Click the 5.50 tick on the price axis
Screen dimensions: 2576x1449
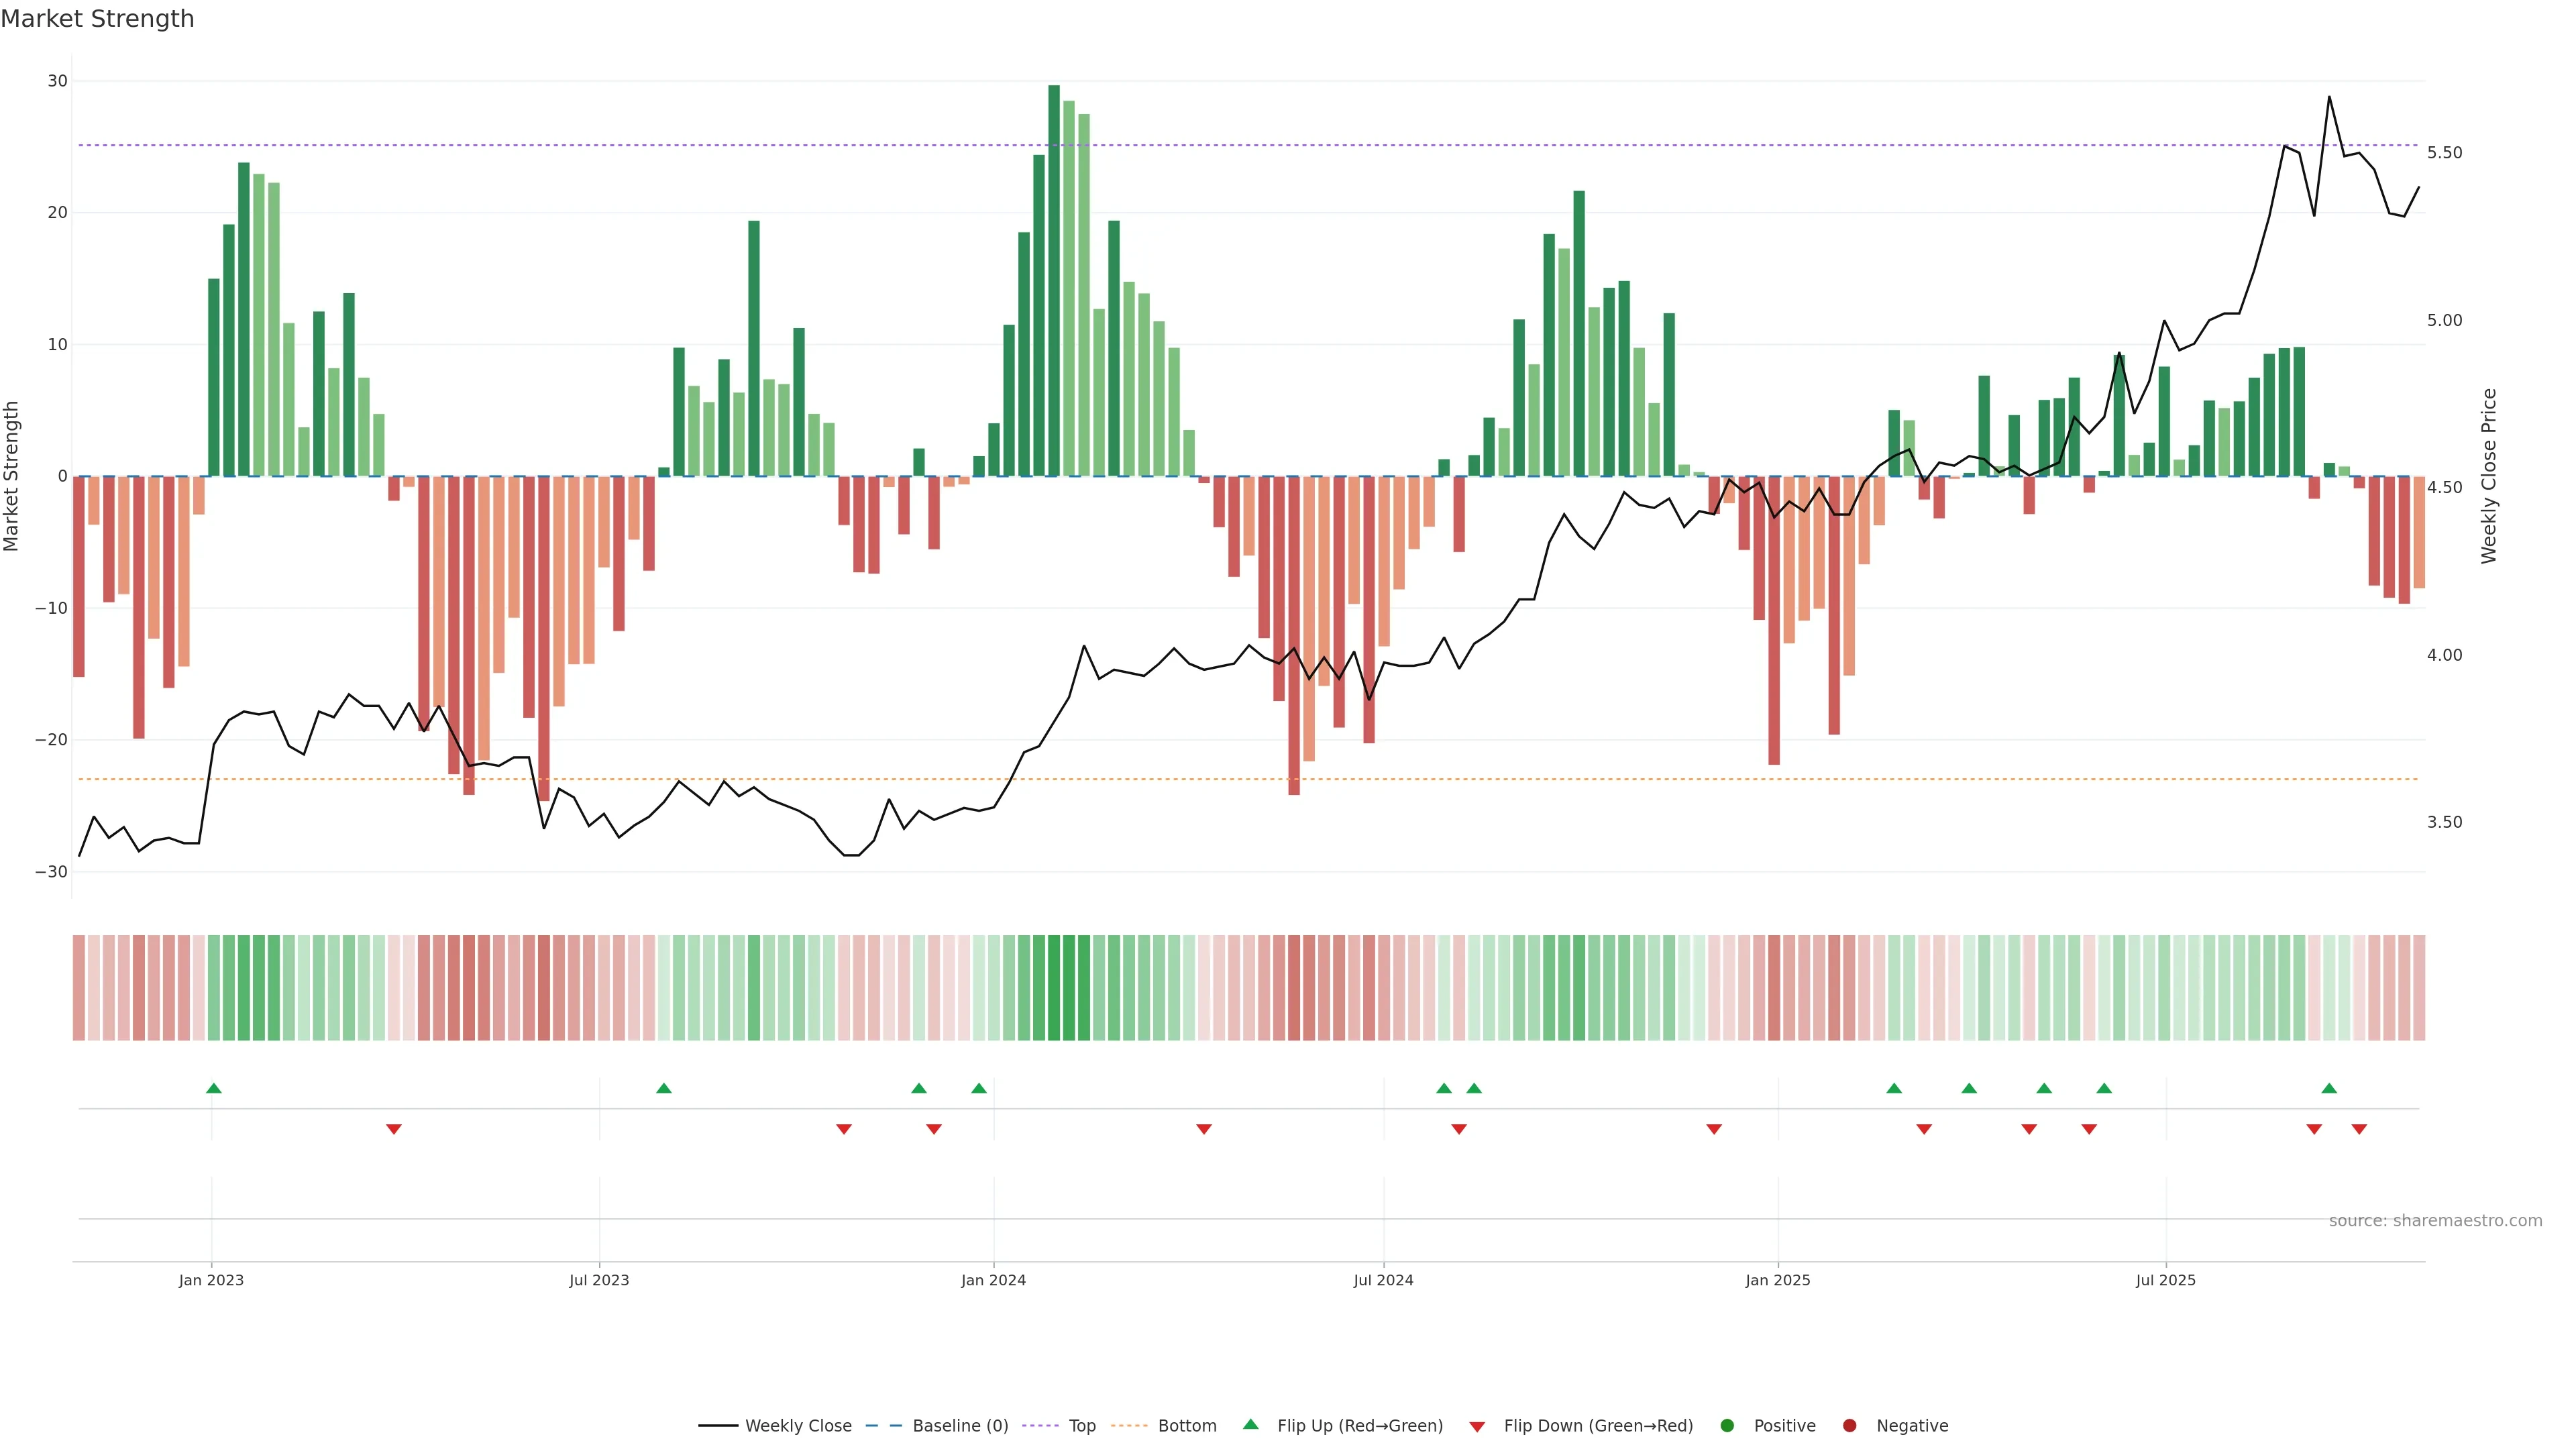pyautogui.click(x=2444, y=153)
